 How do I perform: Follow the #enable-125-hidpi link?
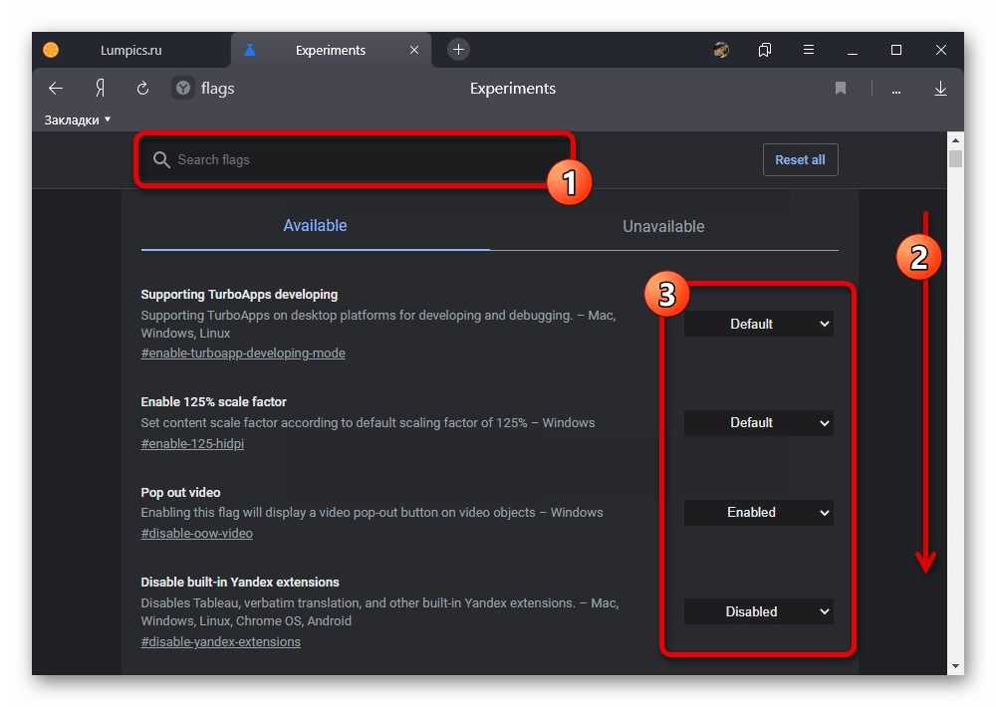tap(192, 443)
